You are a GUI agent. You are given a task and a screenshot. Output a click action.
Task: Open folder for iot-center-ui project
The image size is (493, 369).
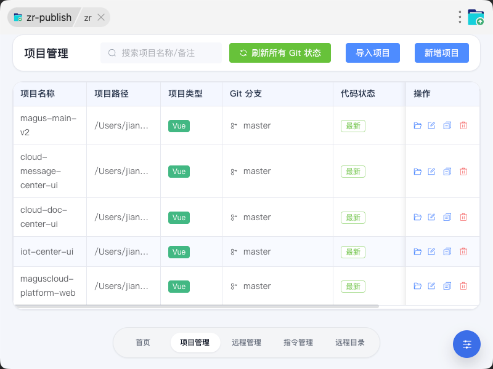click(x=417, y=252)
